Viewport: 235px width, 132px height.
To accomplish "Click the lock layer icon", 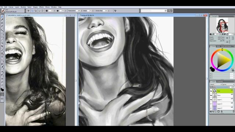I will click(222, 111).
